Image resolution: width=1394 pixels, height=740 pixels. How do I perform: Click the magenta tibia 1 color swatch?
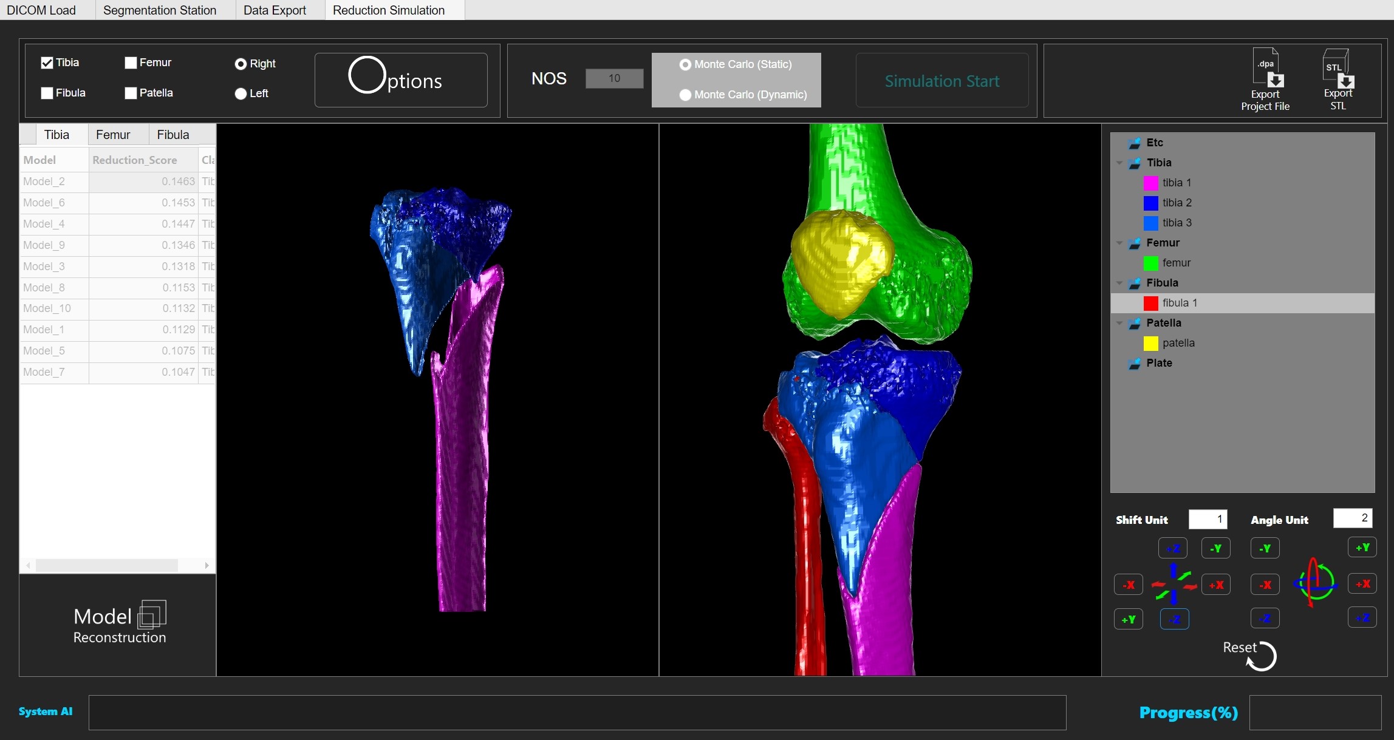point(1150,183)
